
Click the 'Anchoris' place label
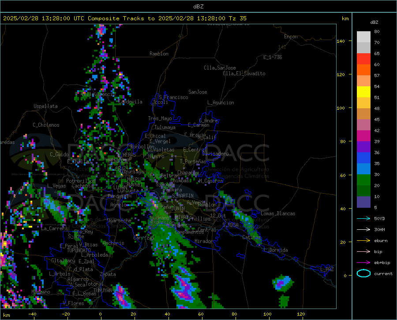(113, 243)
